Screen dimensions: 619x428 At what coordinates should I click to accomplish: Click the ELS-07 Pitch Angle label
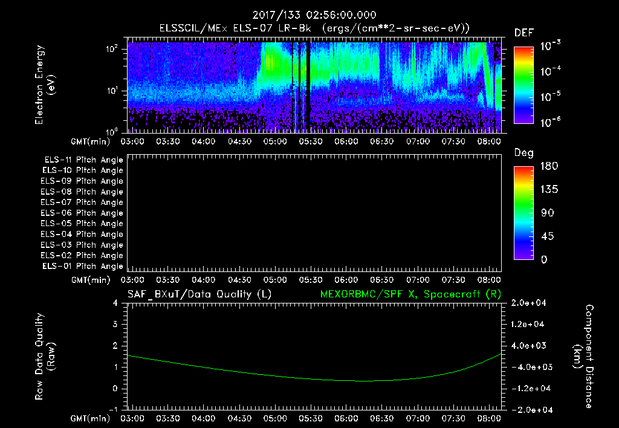point(82,202)
